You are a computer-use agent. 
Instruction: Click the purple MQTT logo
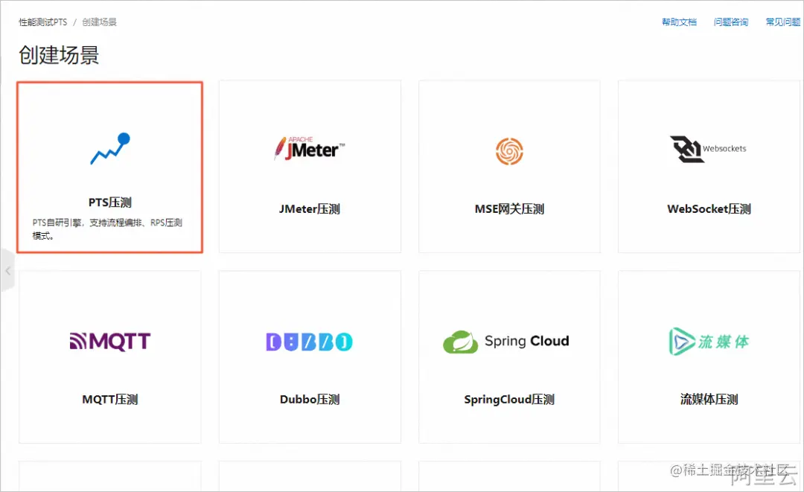point(109,342)
